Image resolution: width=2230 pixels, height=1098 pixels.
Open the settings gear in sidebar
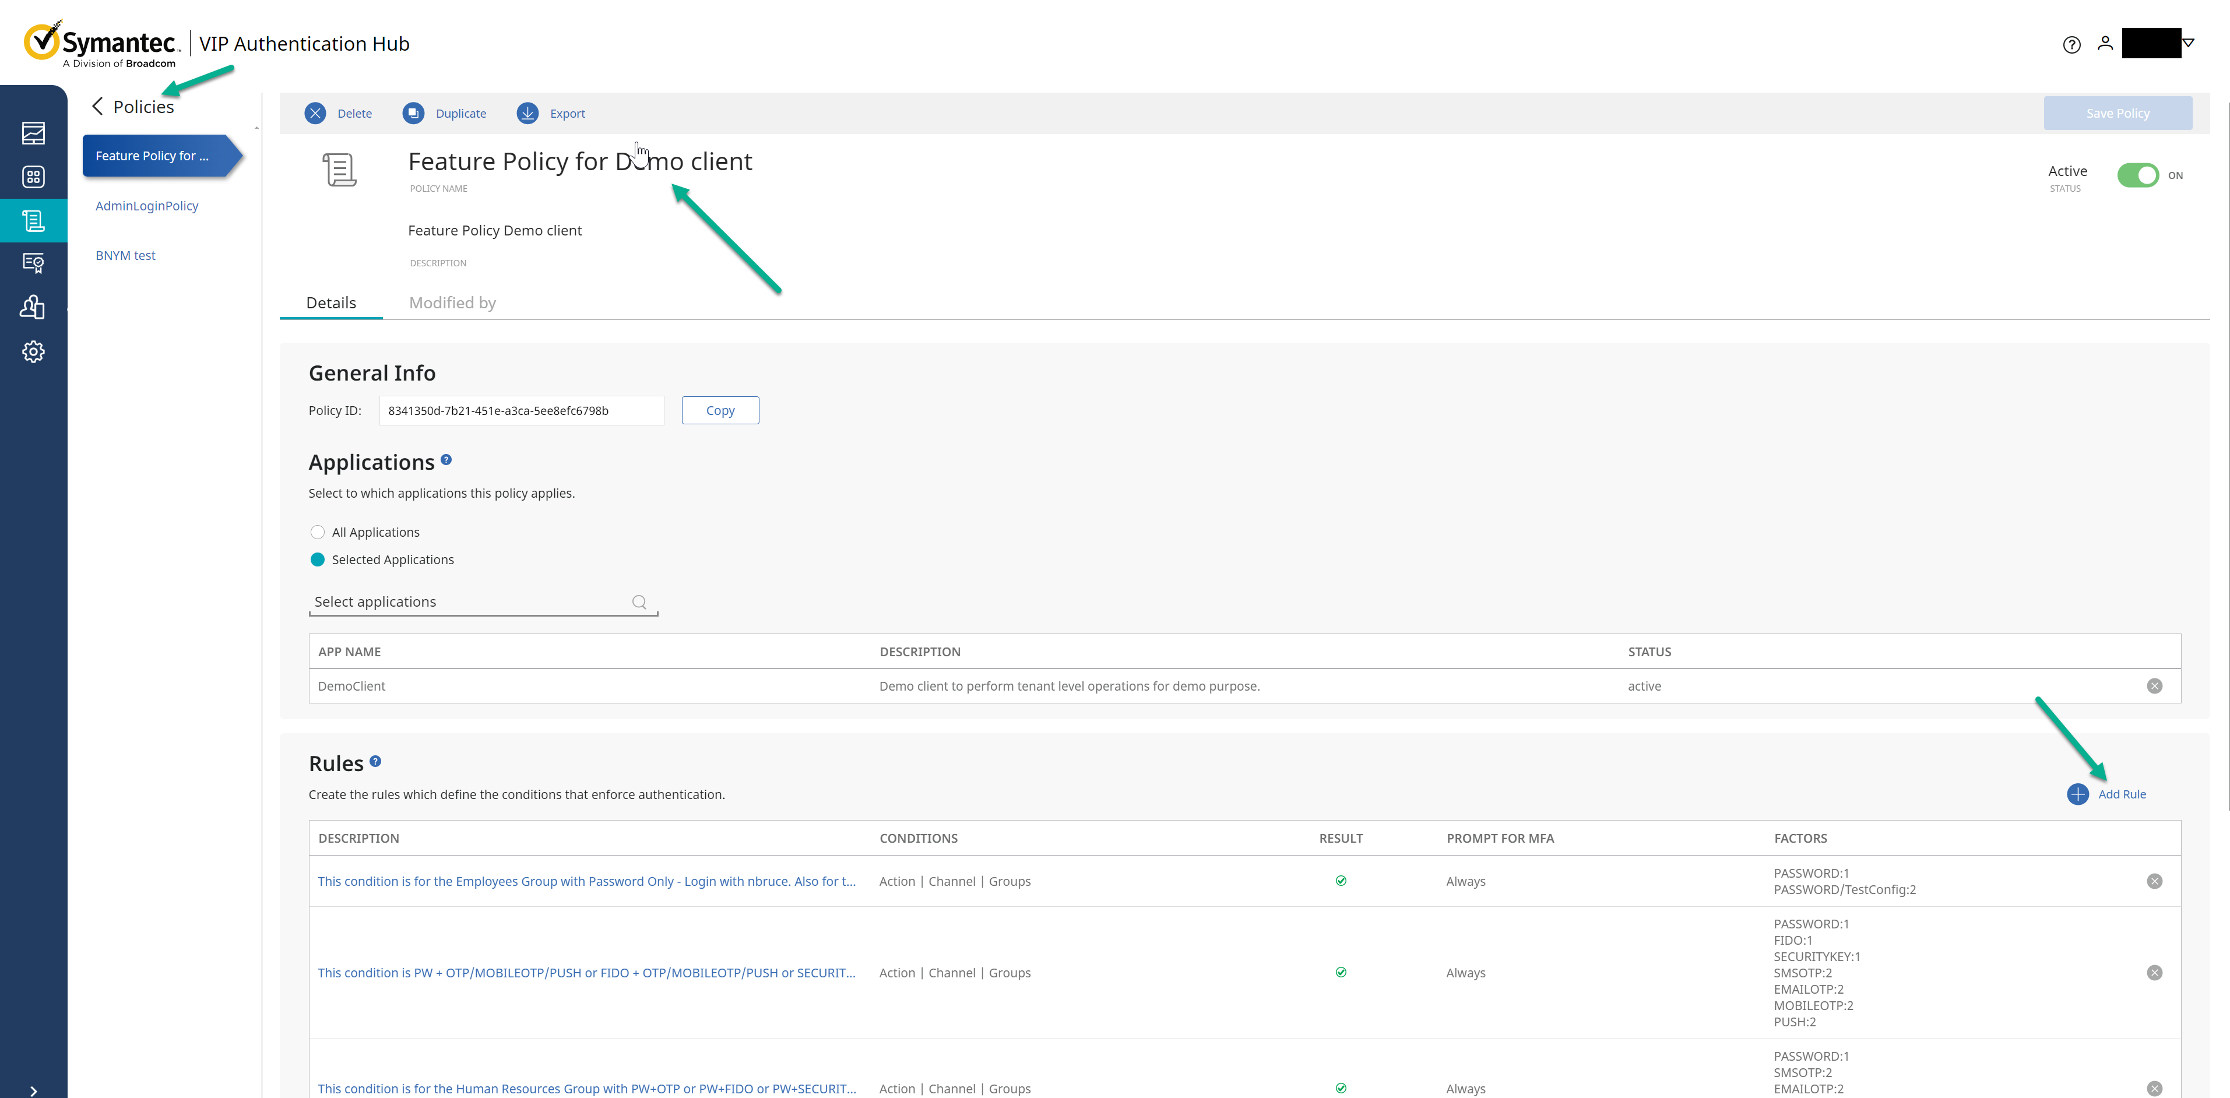pyautogui.click(x=33, y=351)
